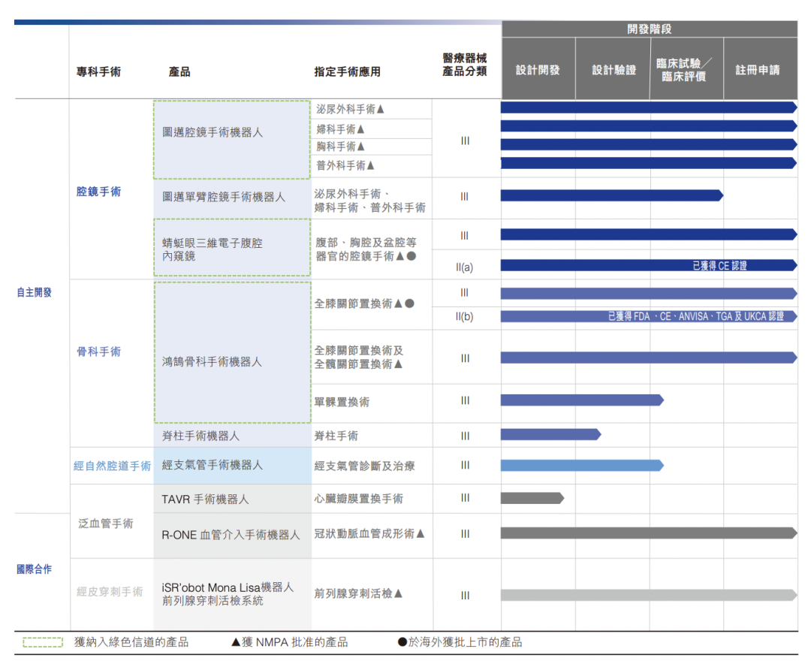The width and height of the screenshot is (811, 664).
Task: Select the '自主開發' group label
Action: pyautogui.click(x=34, y=292)
